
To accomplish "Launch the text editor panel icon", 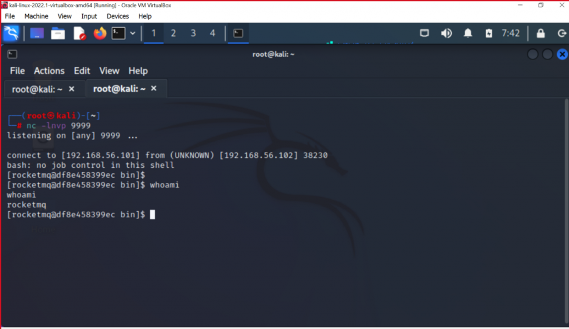I will 79,33.
